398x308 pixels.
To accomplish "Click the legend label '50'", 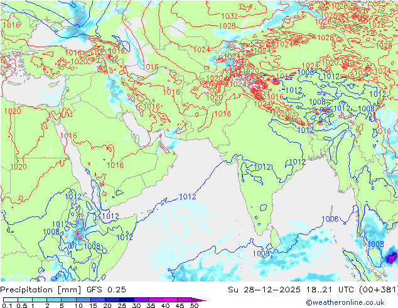I will click(194, 305).
